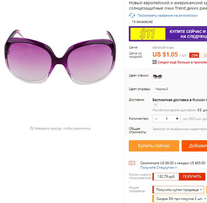This screenshot has width=207, height=203.
Task: Click the red coupon ticket icon
Action: coord(132,163)
